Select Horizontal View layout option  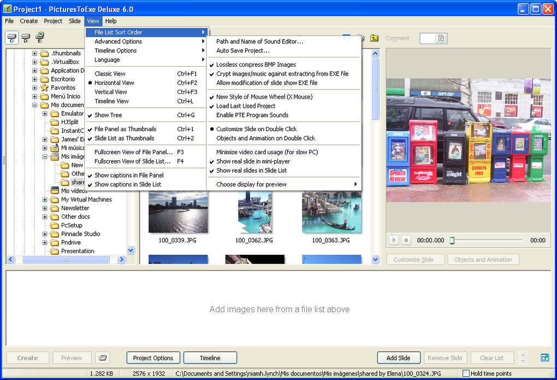point(146,83)
